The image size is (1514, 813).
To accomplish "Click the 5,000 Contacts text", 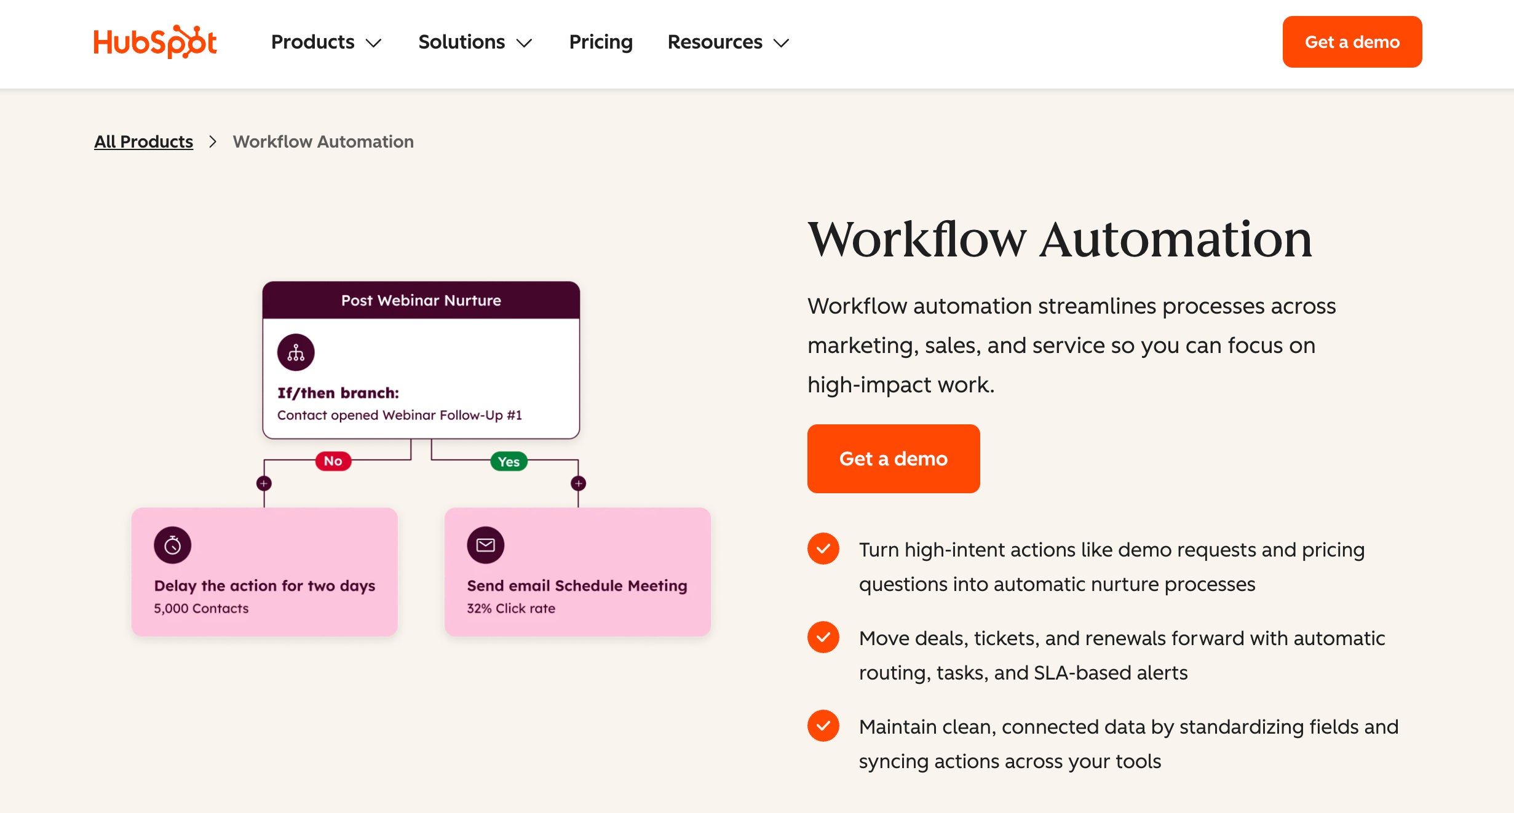I will [201, 608].
